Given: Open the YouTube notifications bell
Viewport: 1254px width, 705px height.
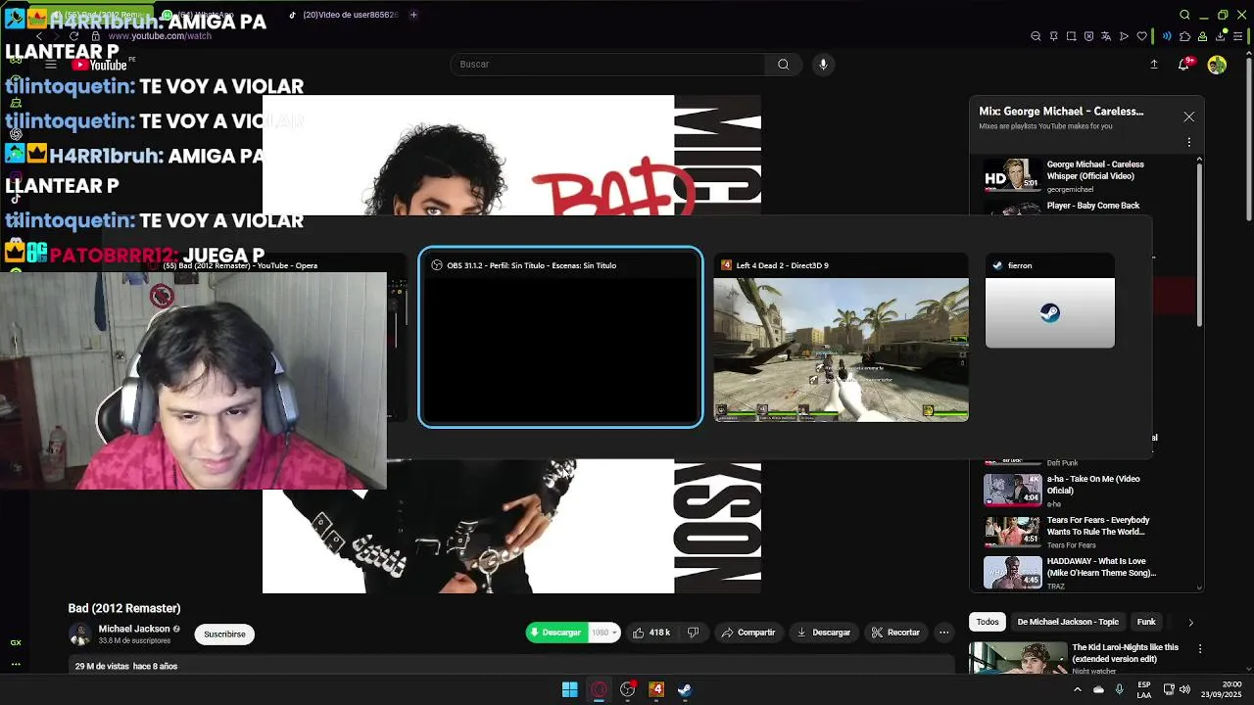Looking at the screenshot, I should [x=1184, y=64].
